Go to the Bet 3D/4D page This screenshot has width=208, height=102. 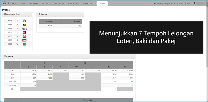(33, 3)
